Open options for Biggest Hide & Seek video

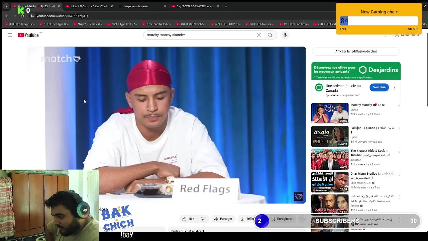point(399,151)
